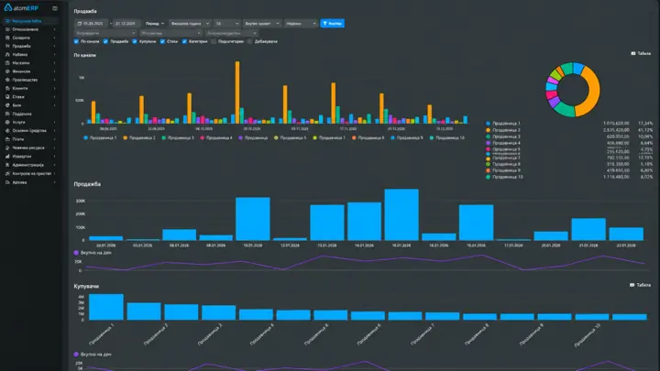
Task: Click the Клиенти sidebar icon
Action: [7, 88]
